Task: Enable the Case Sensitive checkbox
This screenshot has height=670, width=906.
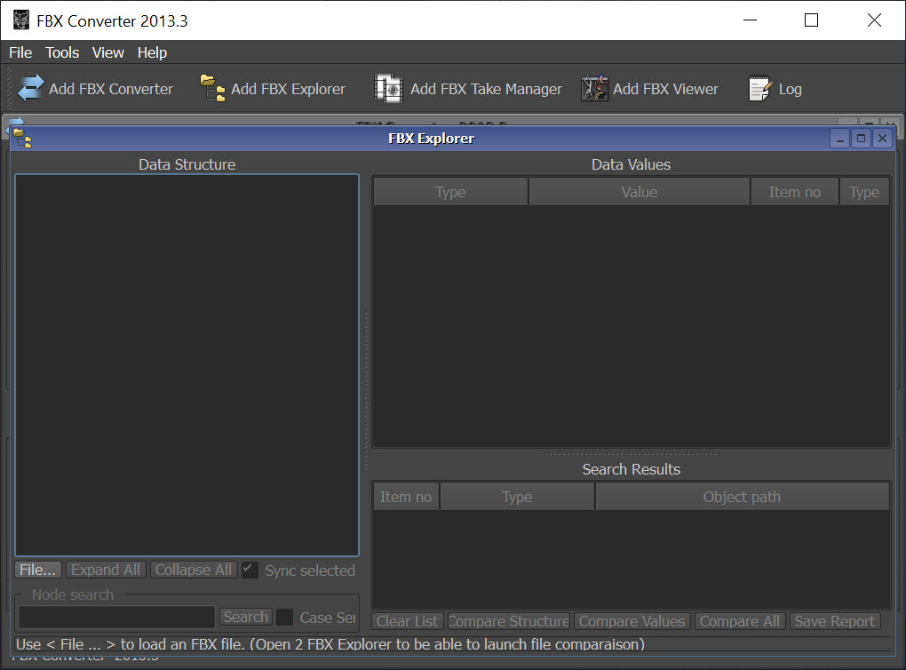Action: click(x=284, y=618)
